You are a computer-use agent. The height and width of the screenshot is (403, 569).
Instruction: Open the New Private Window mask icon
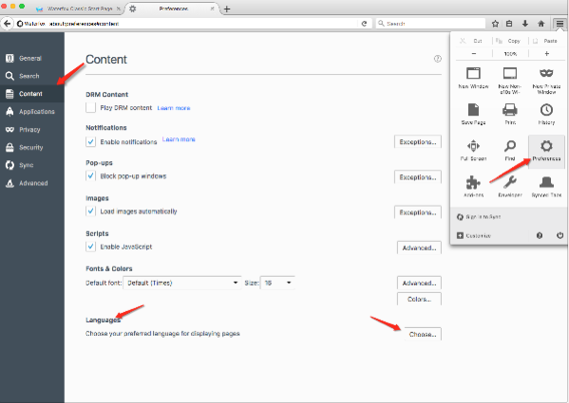point(546,74)
